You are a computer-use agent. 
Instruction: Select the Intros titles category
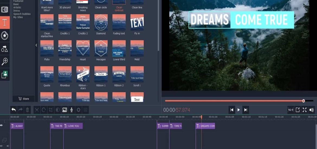point(17,11)
